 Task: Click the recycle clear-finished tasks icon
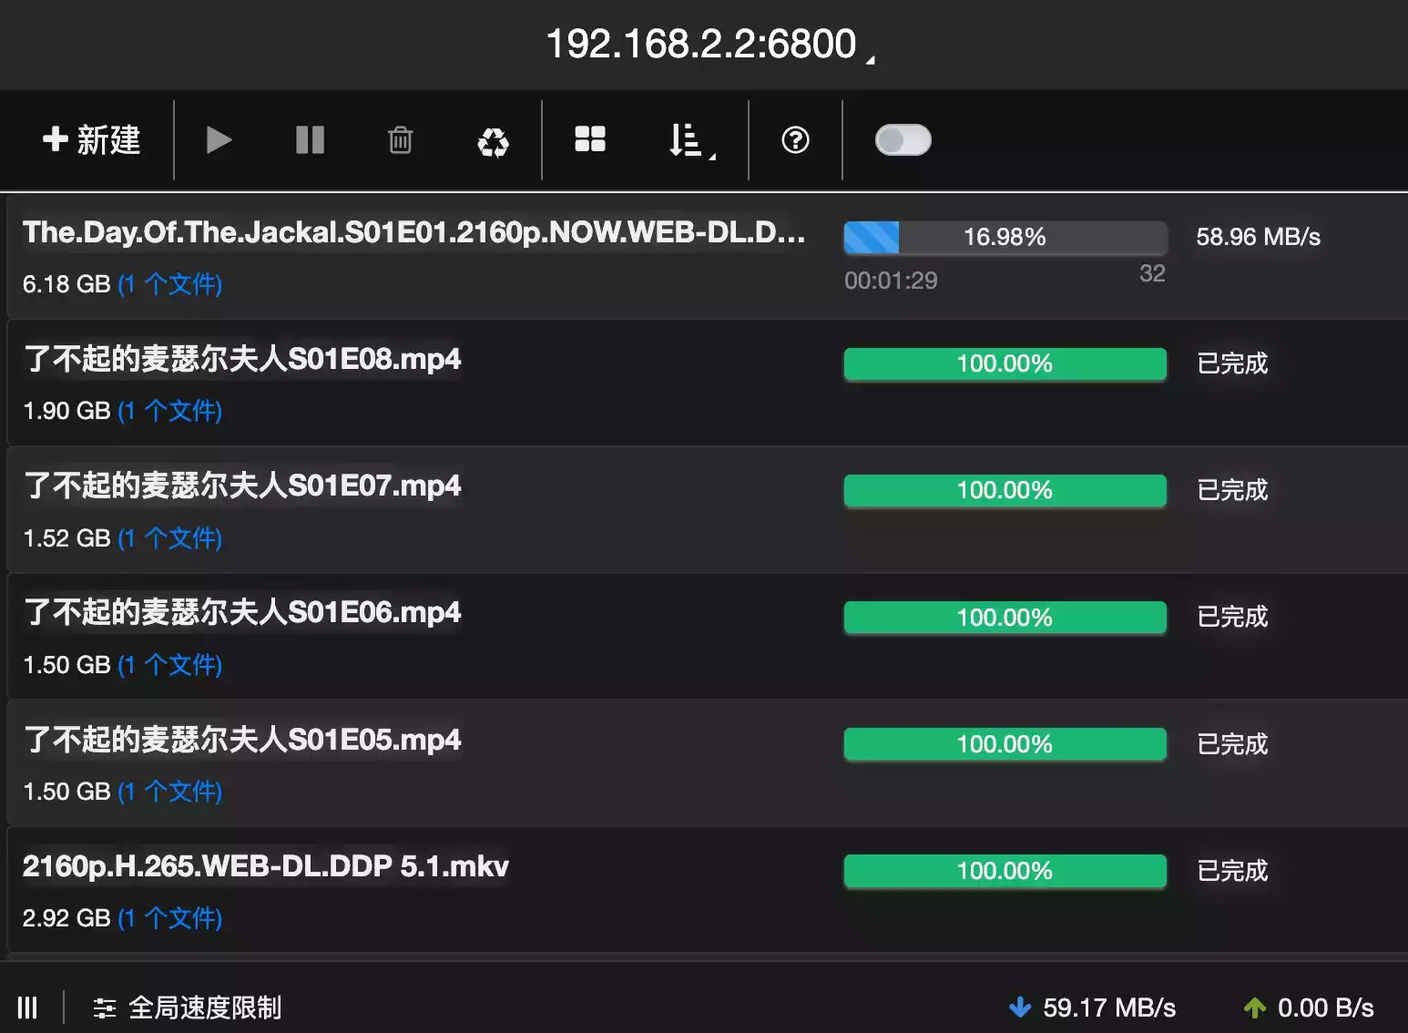pos(493,141)
